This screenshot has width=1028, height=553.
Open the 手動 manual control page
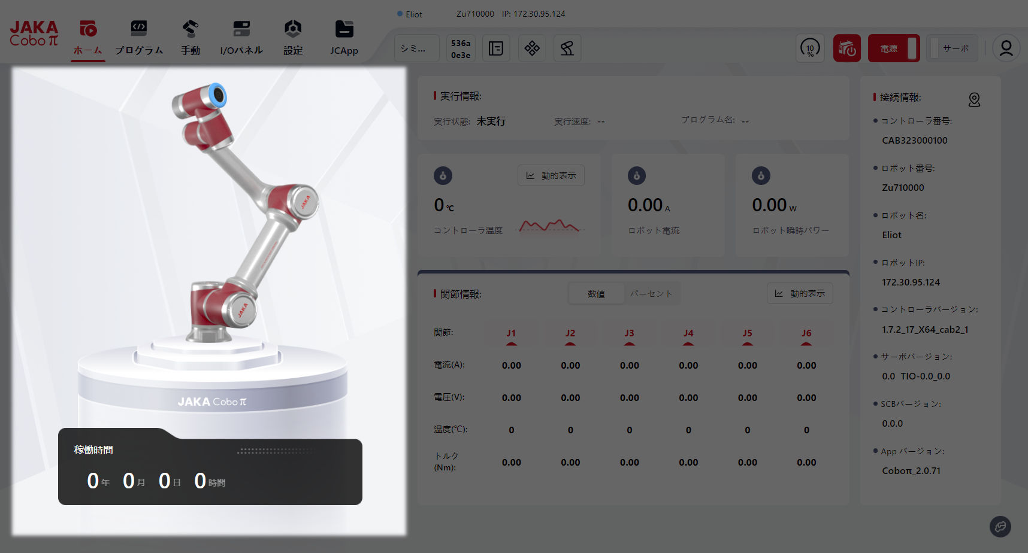pyautogui.click(x=191, y=38)
